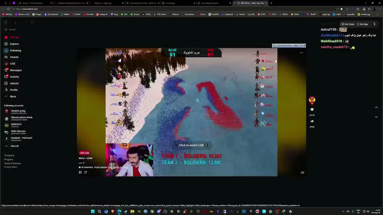383x215 pixels.
Task: Open the Program footer link
Action: 9,159
